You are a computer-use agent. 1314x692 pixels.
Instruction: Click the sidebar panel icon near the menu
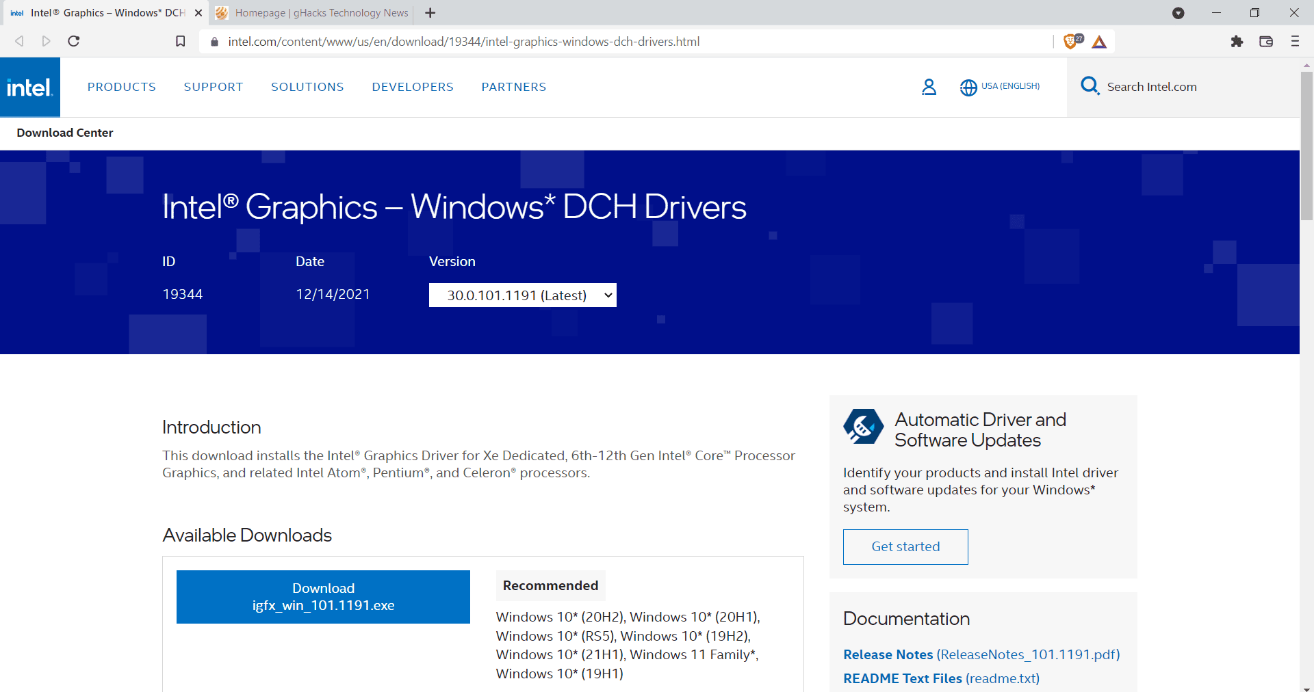tap(1265, 42)
